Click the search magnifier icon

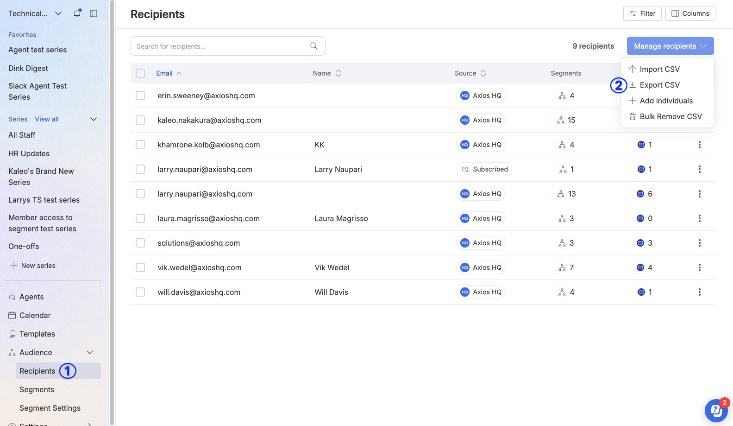[313, 46]
